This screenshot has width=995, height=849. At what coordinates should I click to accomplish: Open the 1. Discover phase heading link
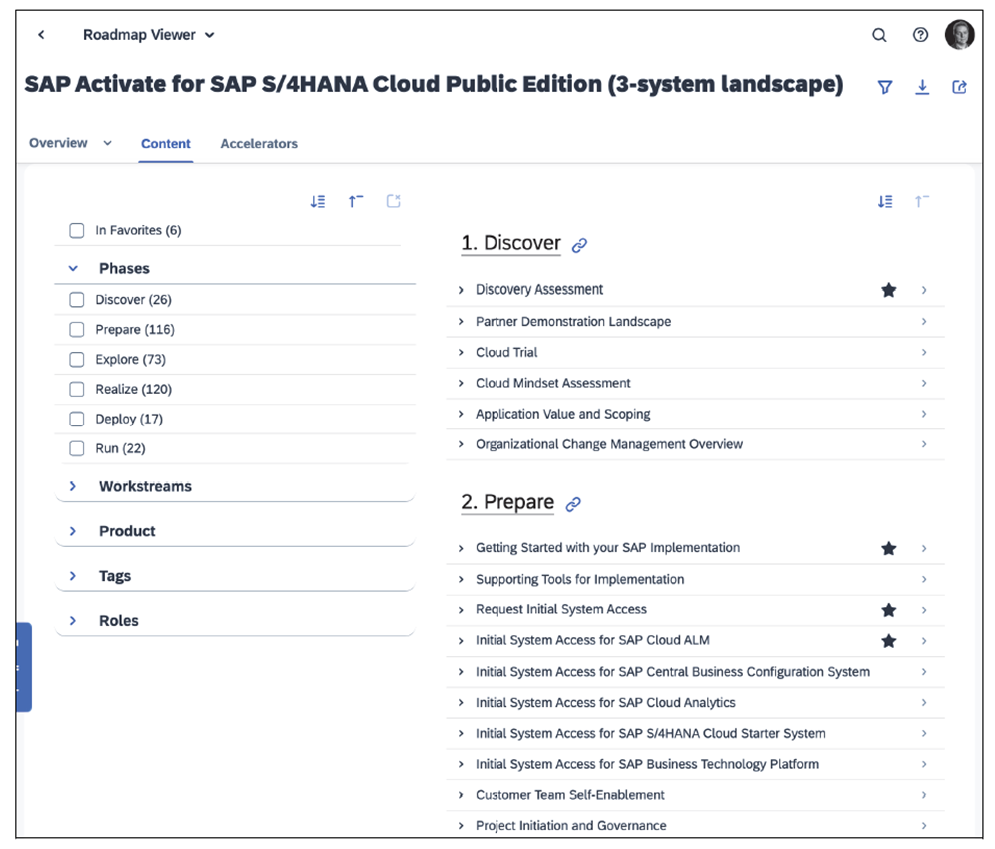click(510, 243)
